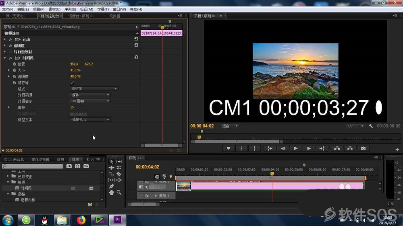403x226 pixels.
Task: Go to Out point in program monitor
Action: 322,148
